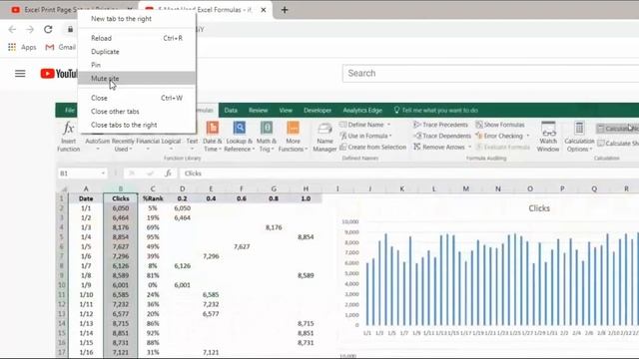Screen dimensions: 639x359
Task: Open the Analytics Edge ribbon tab
Action: coord(362,111)
